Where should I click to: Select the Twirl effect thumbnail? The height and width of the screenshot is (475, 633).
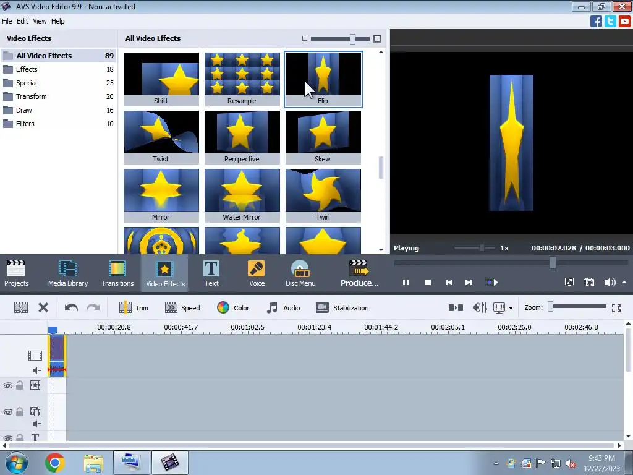[323, 195]
